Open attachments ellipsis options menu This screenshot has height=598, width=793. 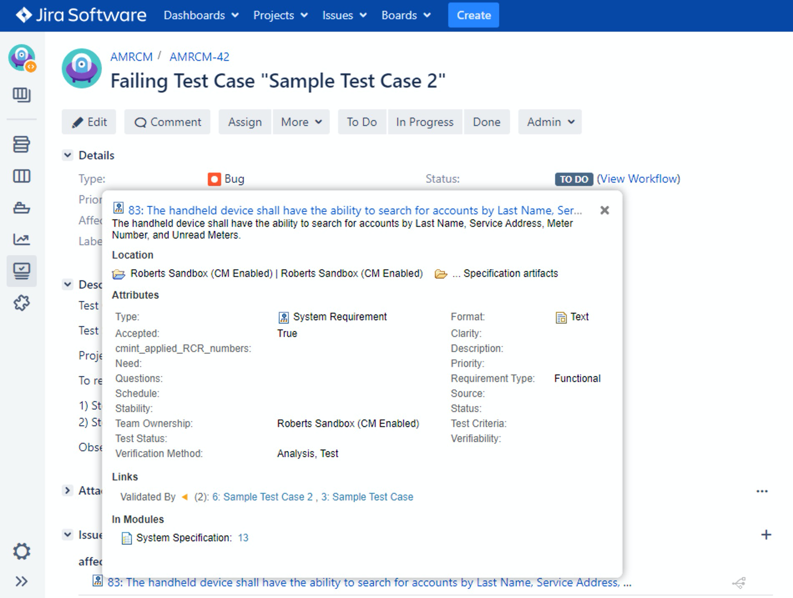(762, 491)
